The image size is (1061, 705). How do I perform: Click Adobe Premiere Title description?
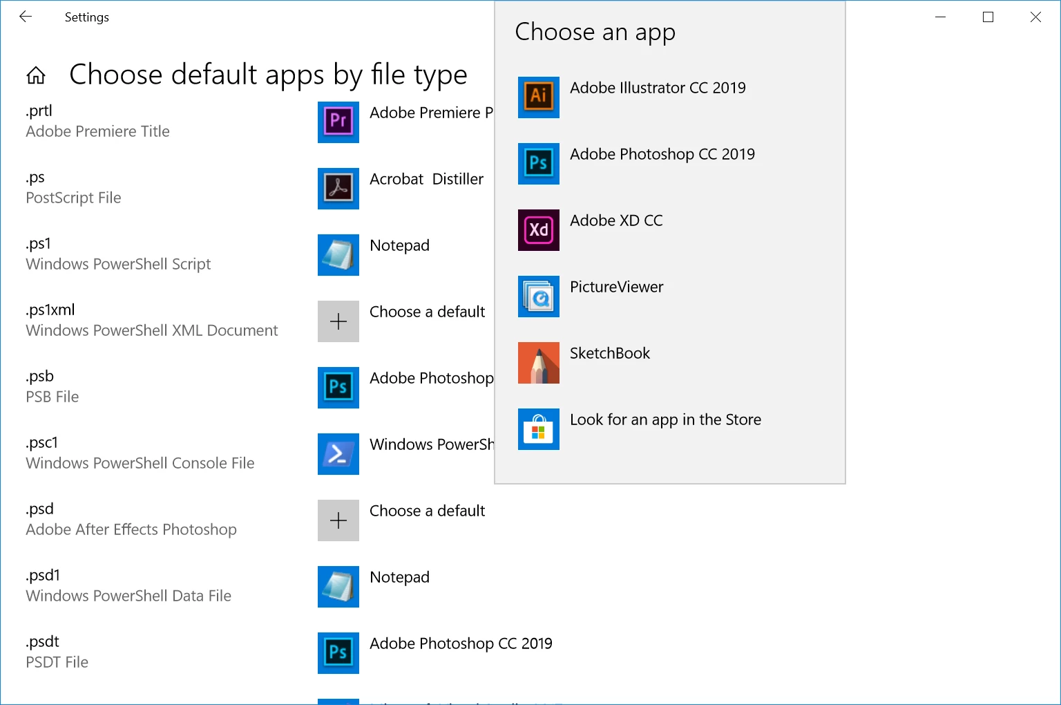[x=97, y=131]
